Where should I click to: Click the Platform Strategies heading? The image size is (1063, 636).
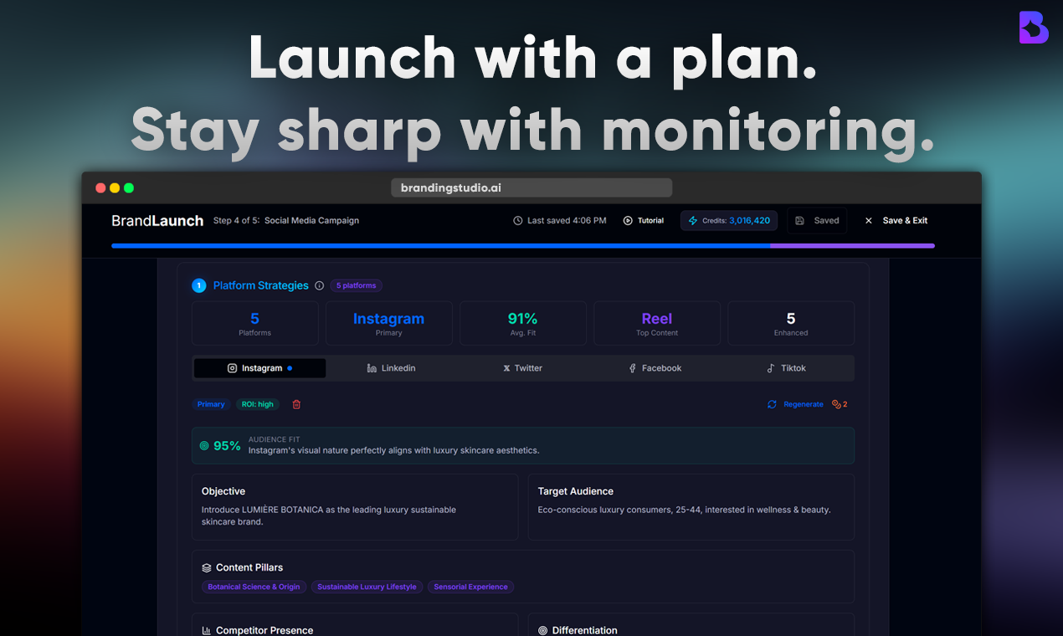(260, 285)
